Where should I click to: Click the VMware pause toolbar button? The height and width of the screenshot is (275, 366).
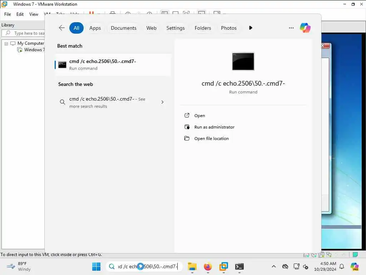(x=91, y=13)
